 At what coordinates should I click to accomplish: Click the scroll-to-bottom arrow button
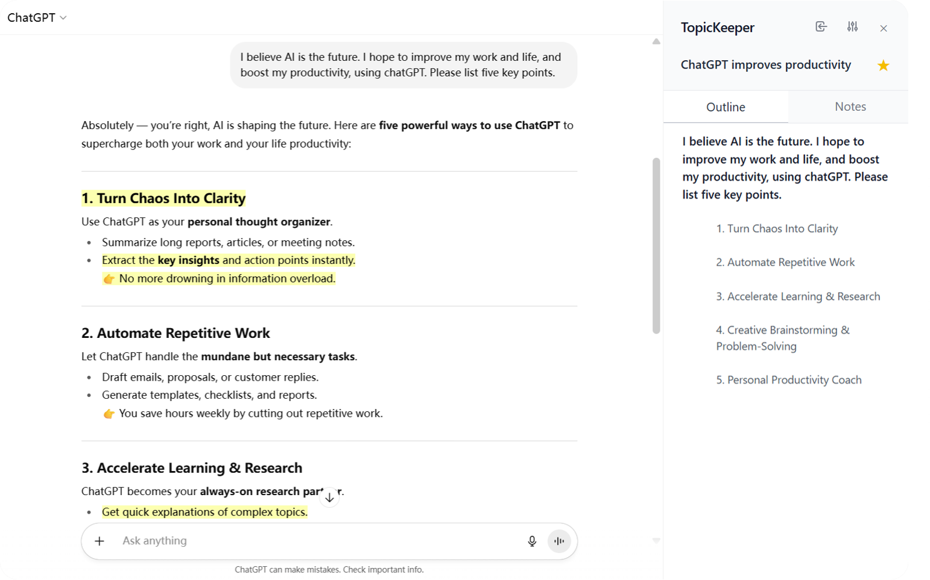pyautogui.click(x=329, y=497)
